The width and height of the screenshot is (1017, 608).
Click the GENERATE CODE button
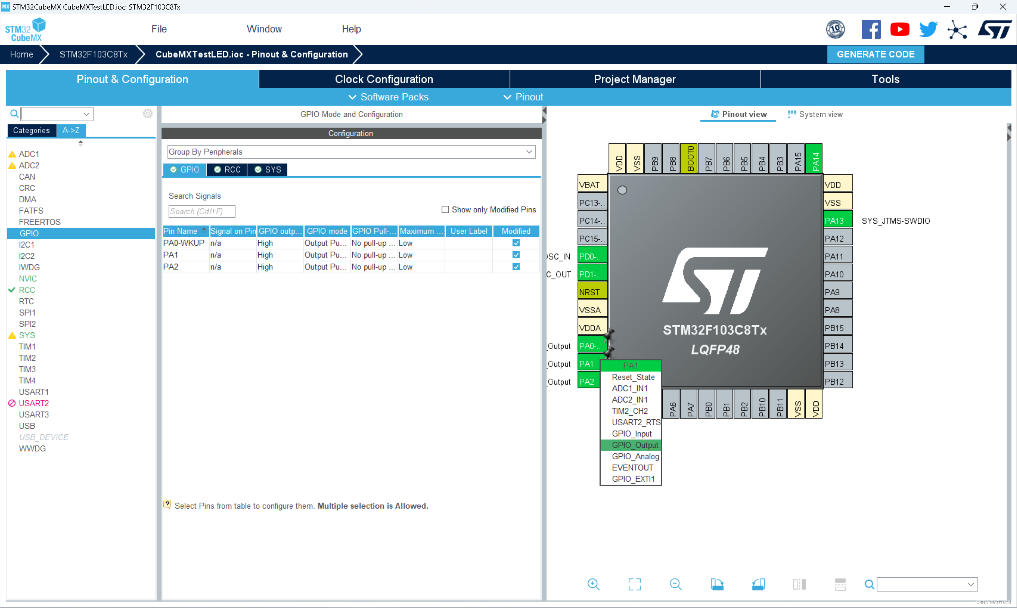point(875,54)
